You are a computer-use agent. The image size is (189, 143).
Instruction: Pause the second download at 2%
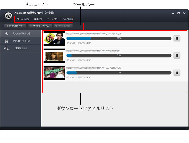[x=177, y=55]
